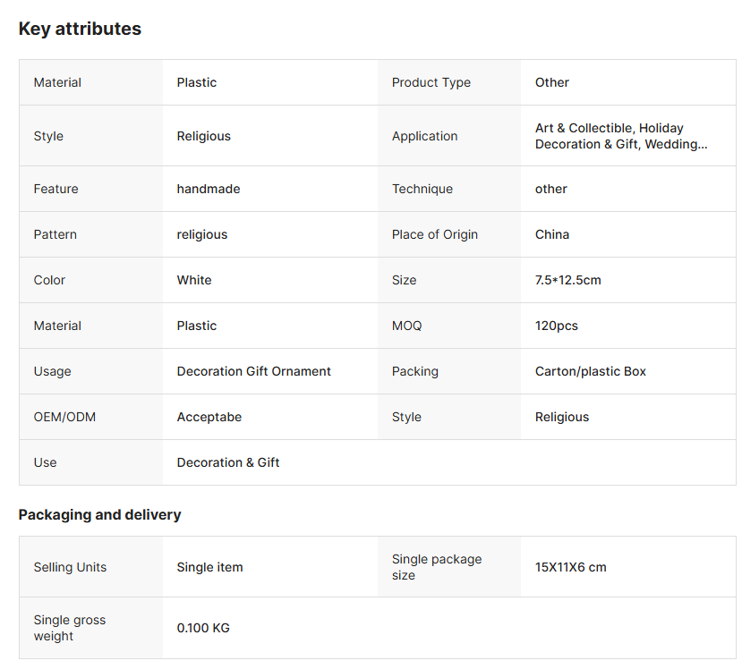The height and width of the screenshot is (669, 742).
Task: Click the MOQ value 120pcs
Action: [556, 326]
